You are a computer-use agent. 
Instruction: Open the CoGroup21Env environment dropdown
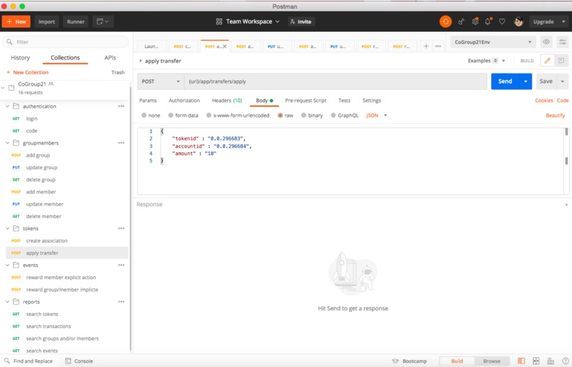coord(493,42)
